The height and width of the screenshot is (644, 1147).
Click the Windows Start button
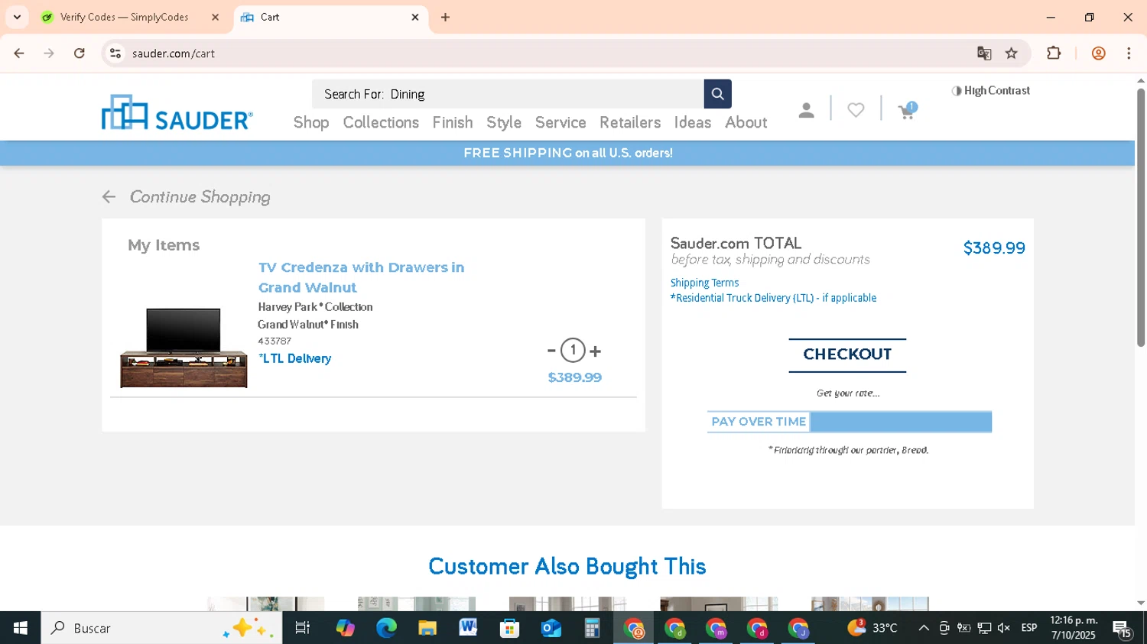coord(21,628)
